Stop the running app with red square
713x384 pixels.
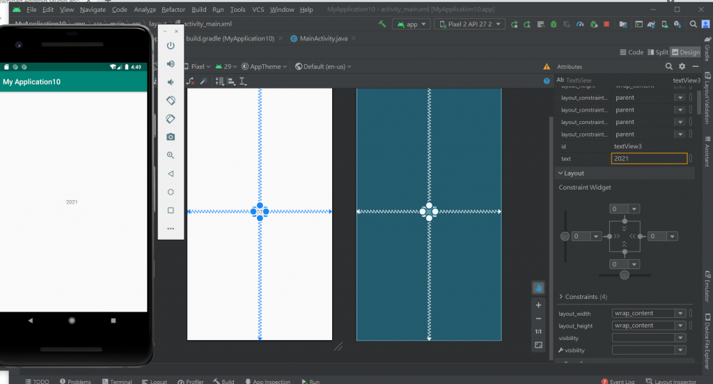pos(606,24)
